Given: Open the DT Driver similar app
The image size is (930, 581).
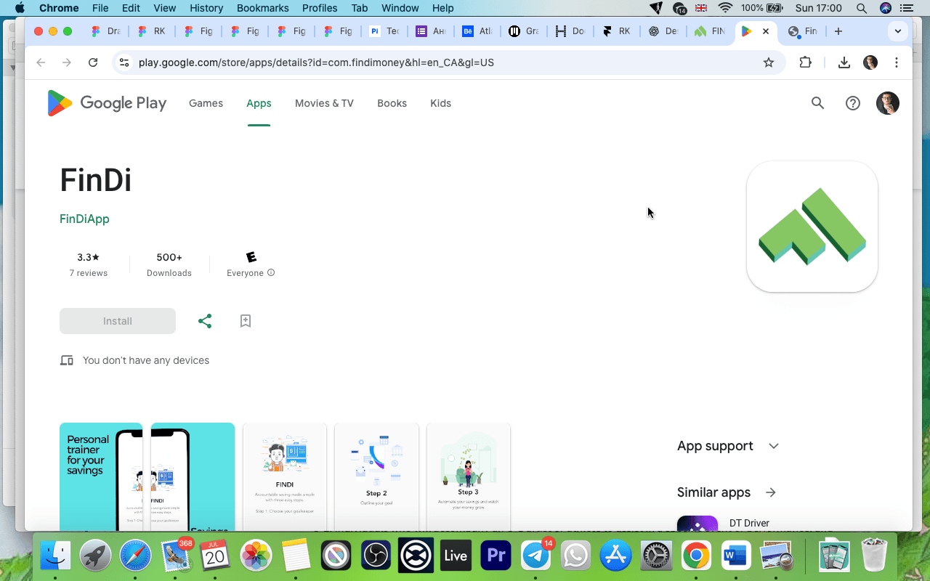Looking at the screenshot, I should [748, 524].
